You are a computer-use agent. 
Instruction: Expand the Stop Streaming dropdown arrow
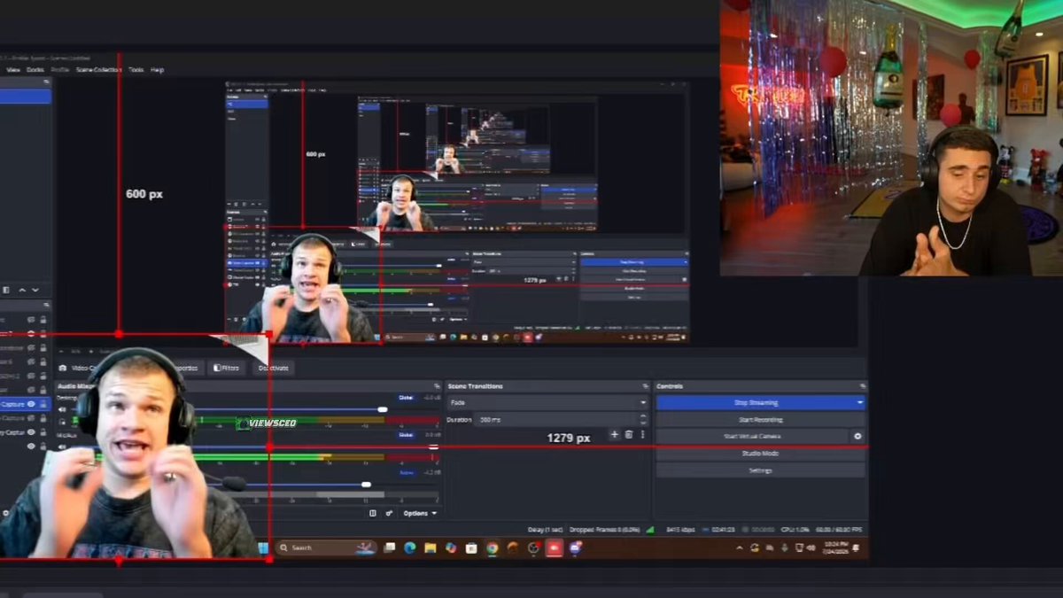(859, 402)
